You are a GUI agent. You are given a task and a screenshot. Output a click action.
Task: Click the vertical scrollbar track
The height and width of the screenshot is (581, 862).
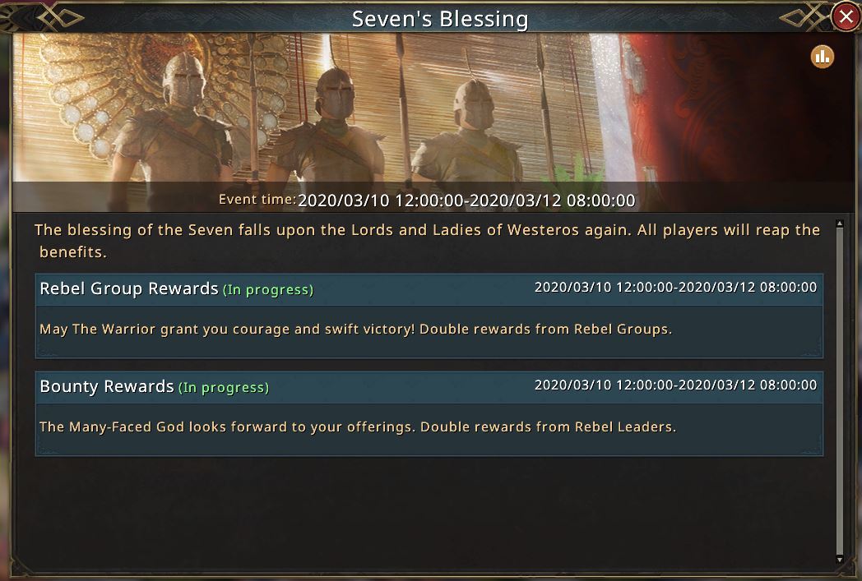[839, 391]
